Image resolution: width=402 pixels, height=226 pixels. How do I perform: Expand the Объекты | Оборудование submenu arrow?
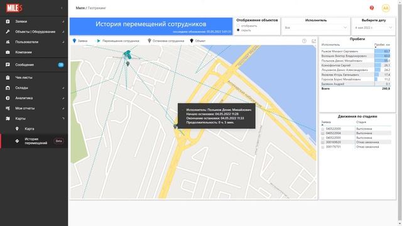click(63, 32)
